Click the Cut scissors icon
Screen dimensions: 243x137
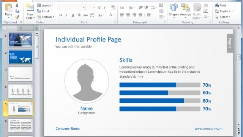coord(17,5)
